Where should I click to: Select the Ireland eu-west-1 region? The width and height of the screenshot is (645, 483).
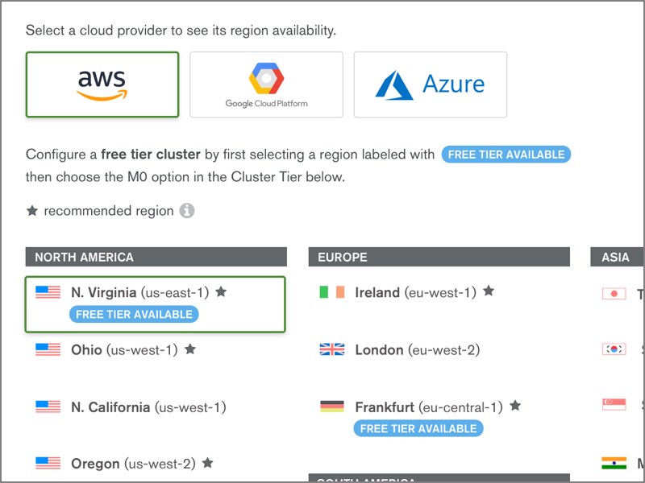(x=415, y=292)
